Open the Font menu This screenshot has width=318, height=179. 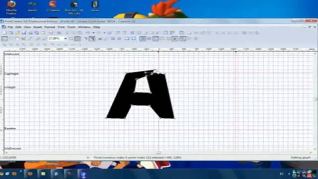click(x=61, y=27)
